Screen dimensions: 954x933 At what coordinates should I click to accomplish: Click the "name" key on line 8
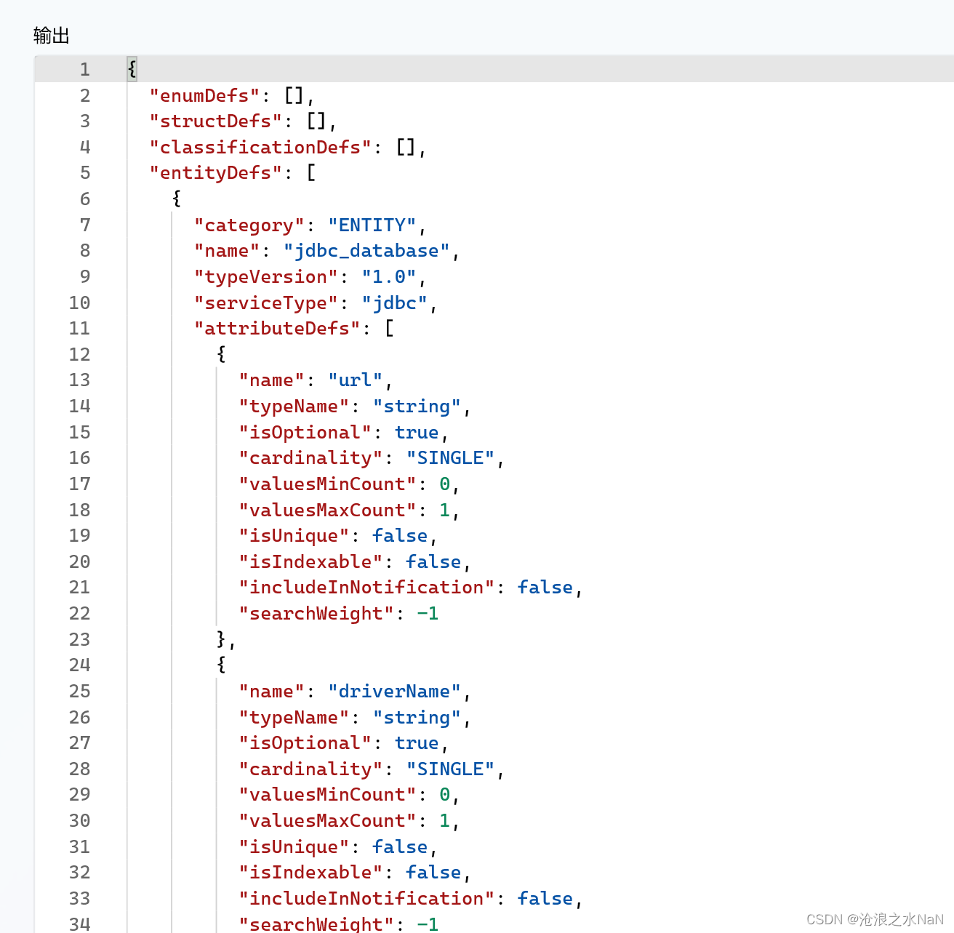pyautogui.click(x=227, y=251)
